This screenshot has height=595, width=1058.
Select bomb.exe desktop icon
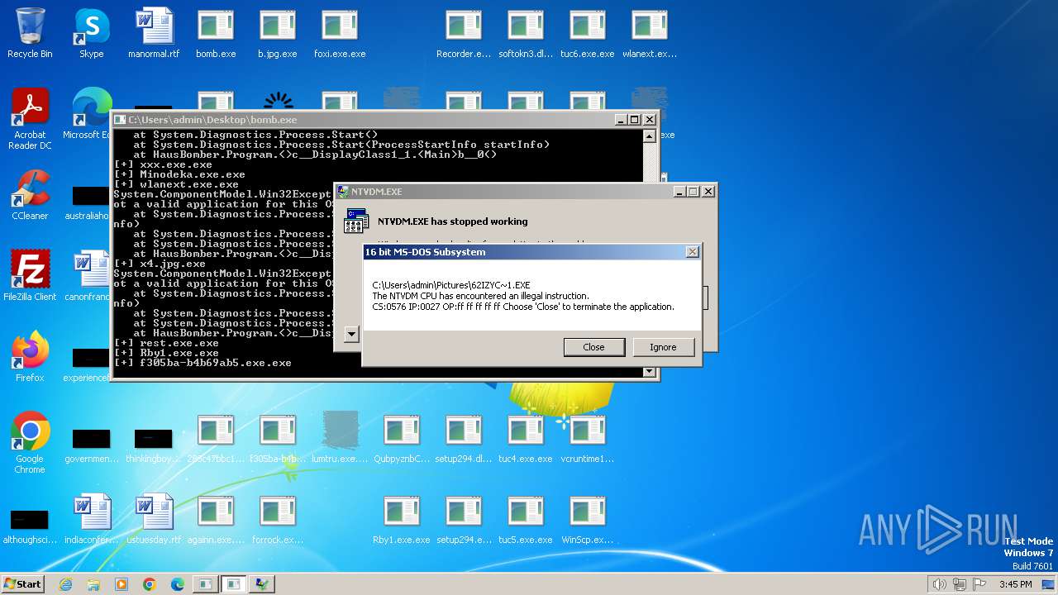216,34
